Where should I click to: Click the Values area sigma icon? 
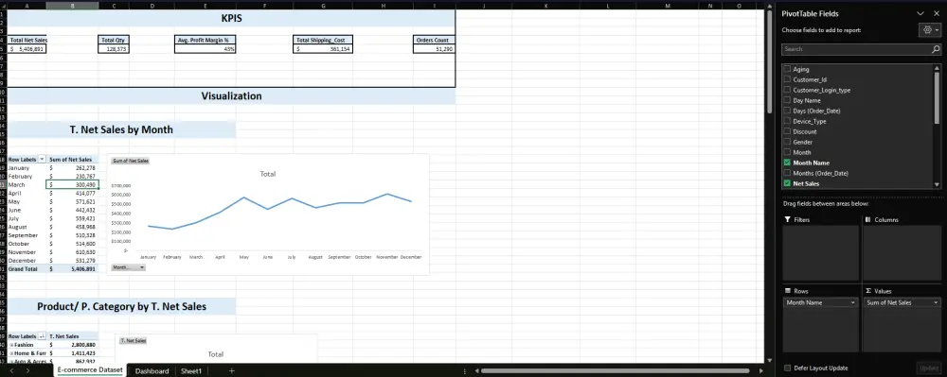coord(867,291)
